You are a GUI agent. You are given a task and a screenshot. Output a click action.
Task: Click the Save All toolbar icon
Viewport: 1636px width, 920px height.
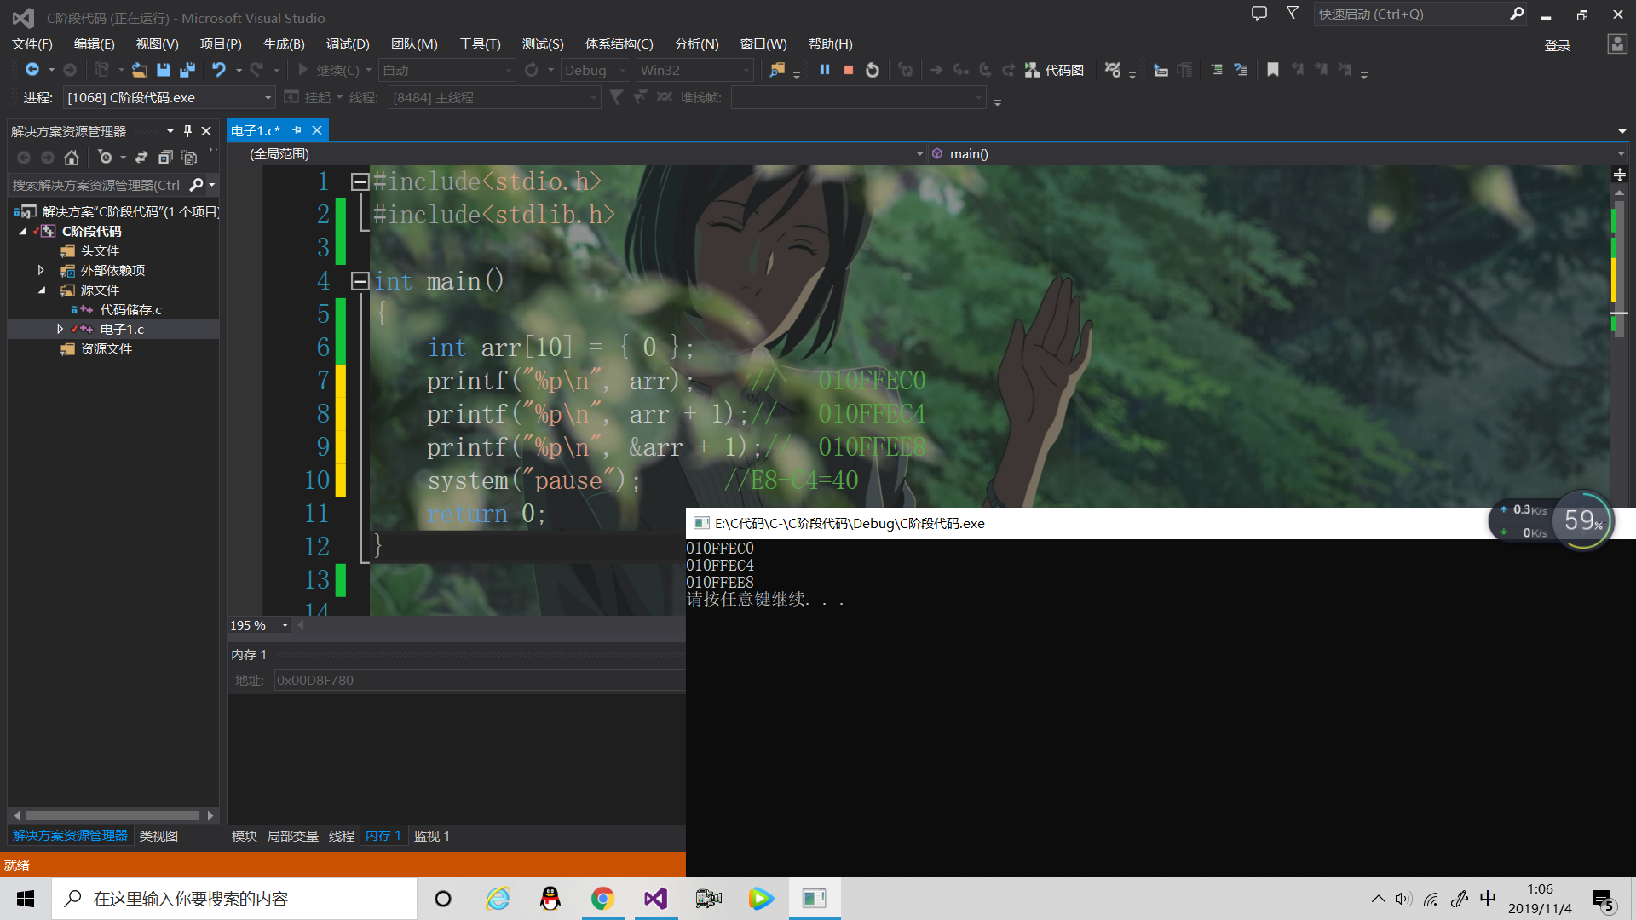(x=187, y=70)
